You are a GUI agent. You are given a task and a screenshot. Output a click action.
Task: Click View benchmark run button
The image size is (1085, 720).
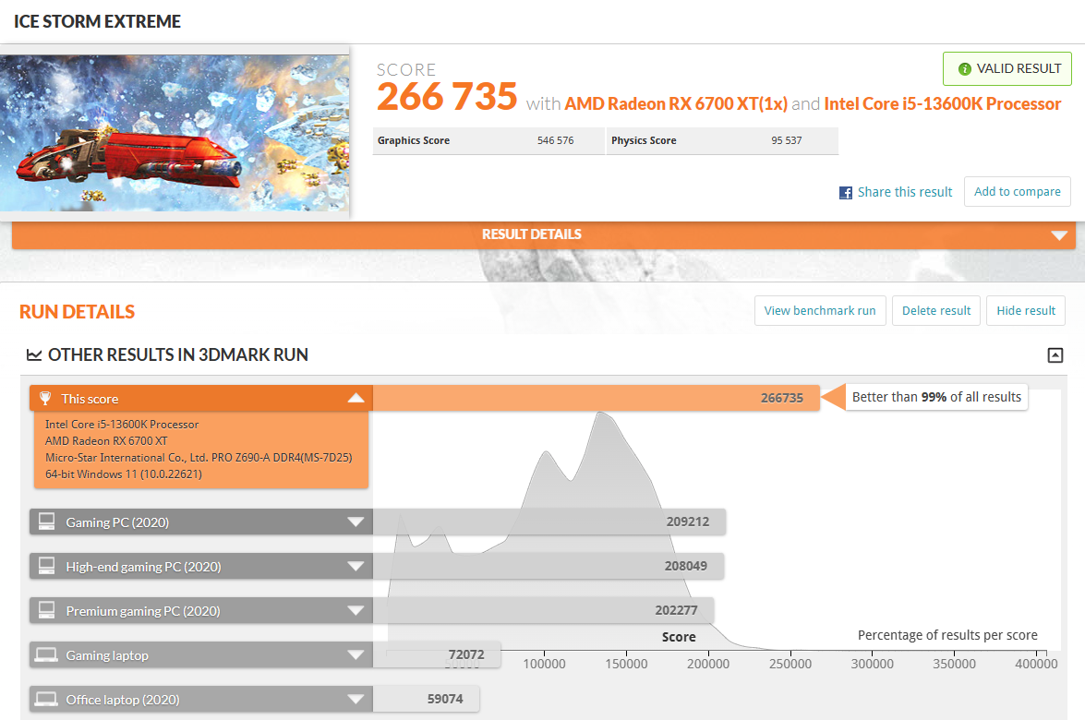(x=820, y=310)
